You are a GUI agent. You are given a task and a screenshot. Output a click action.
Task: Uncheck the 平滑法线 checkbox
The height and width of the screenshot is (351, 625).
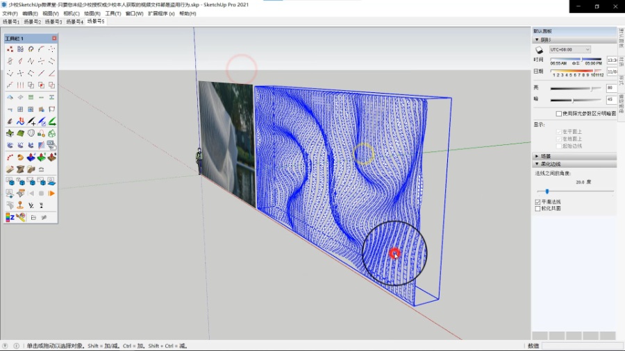(537, 202)
